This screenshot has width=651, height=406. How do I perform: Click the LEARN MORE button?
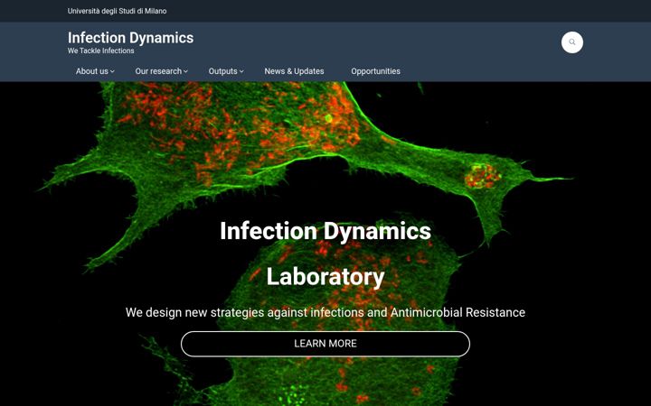click(x=325, y=344)
